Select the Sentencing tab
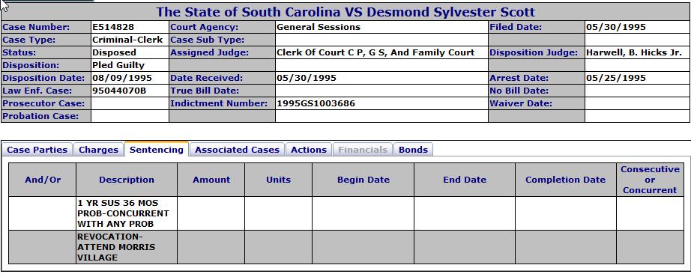This screenshot has width=691, height=277. point(157,149)
